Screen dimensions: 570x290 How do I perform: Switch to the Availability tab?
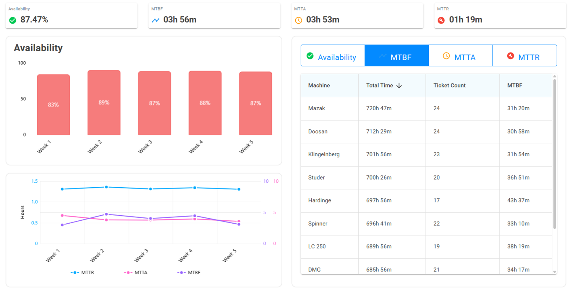point(333,55)
